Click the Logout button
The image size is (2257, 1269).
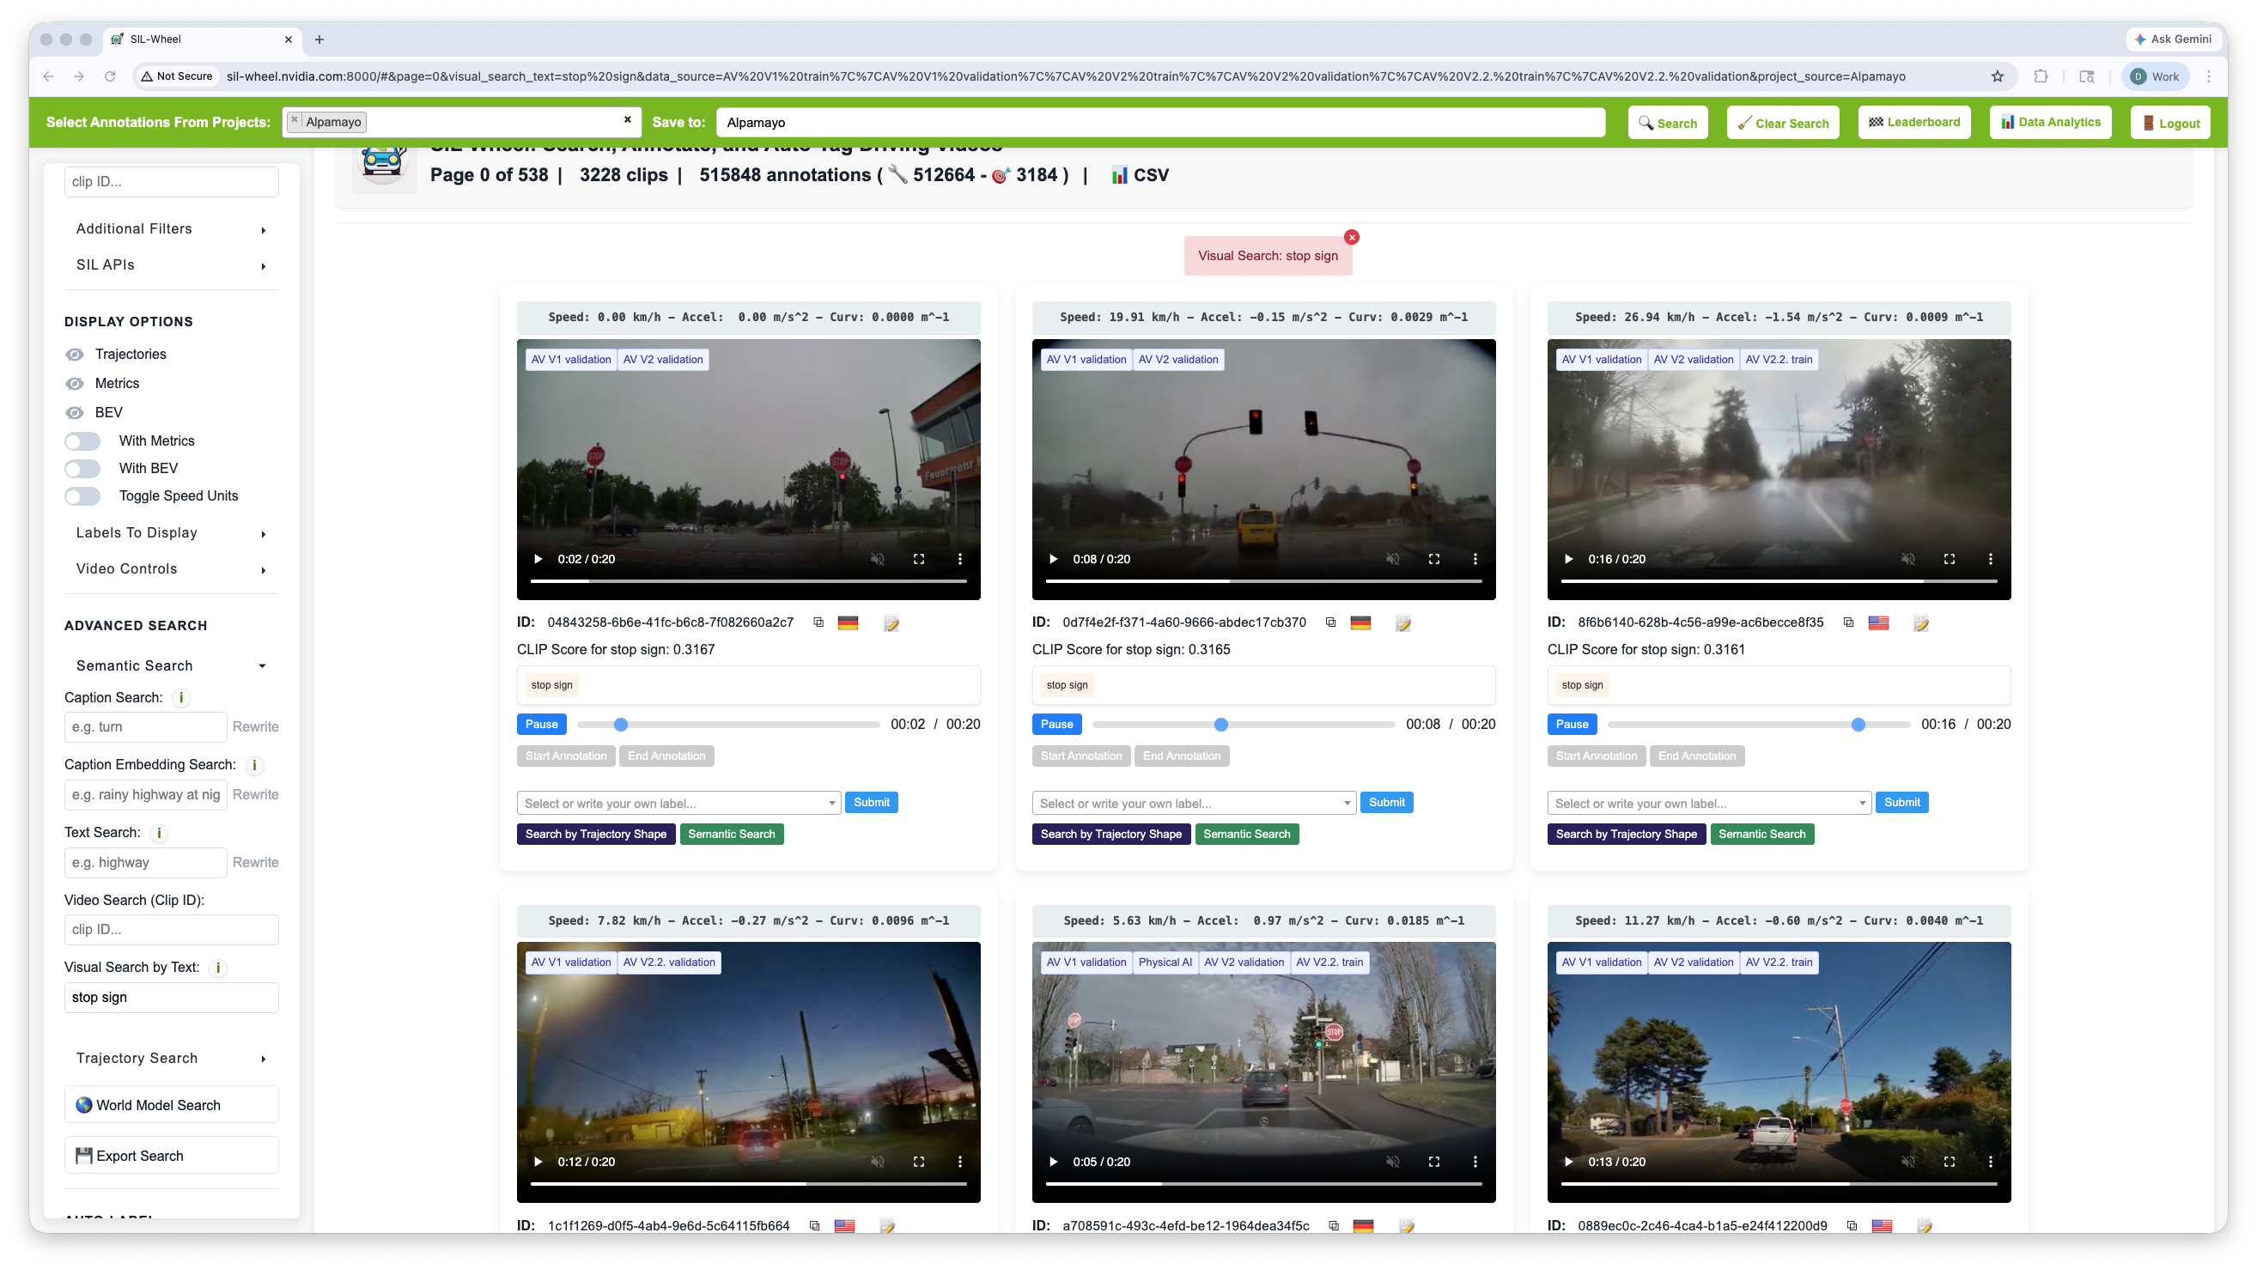tap(2171, 123)
